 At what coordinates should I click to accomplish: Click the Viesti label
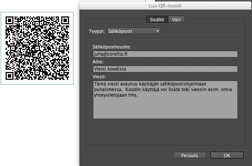pyautogui.click(x=99, y=77)
